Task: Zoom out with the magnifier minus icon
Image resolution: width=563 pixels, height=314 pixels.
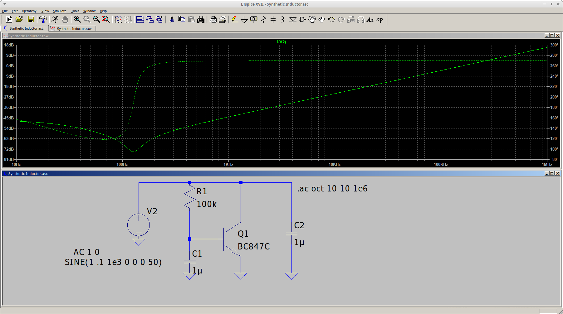Action: pyautogui.click(x=96, y=19)
